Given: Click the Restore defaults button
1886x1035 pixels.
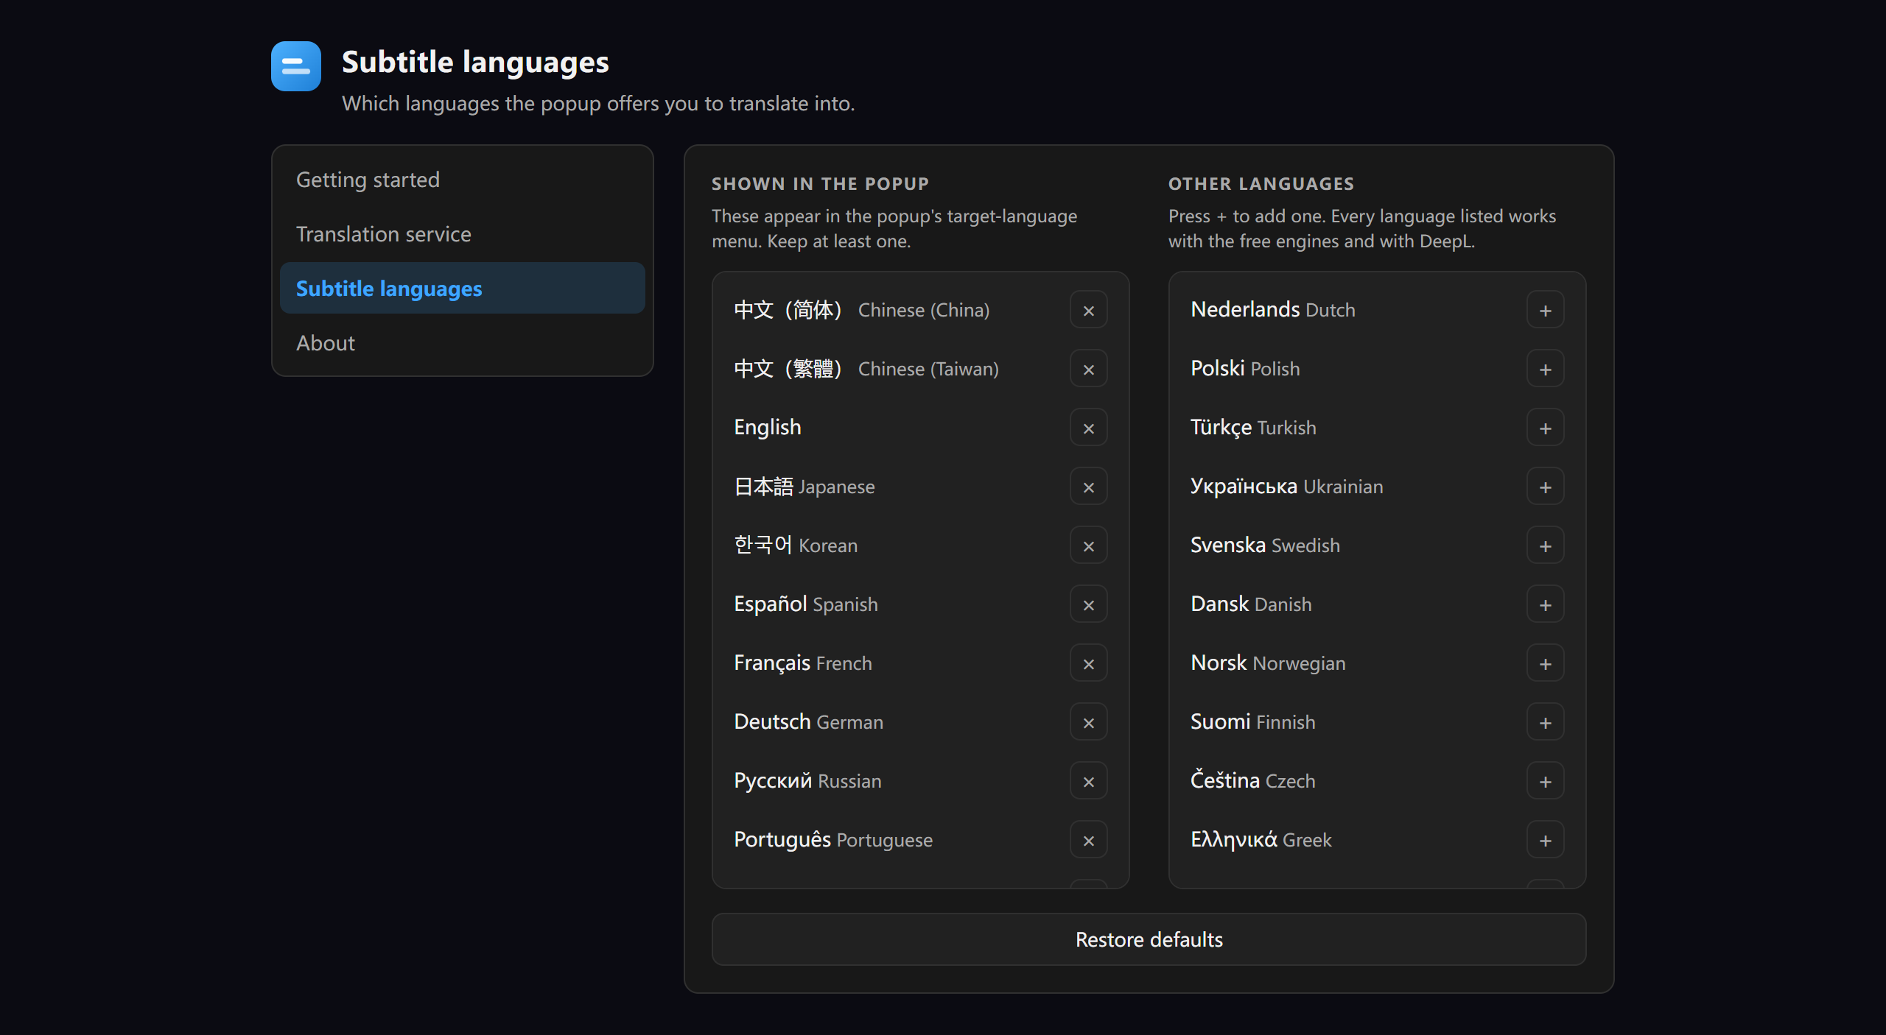Looking at the screenshot, I should click(x=1149, y=939).
